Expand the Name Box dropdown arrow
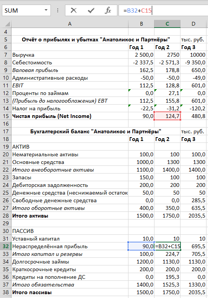 [x=46, y=10]
